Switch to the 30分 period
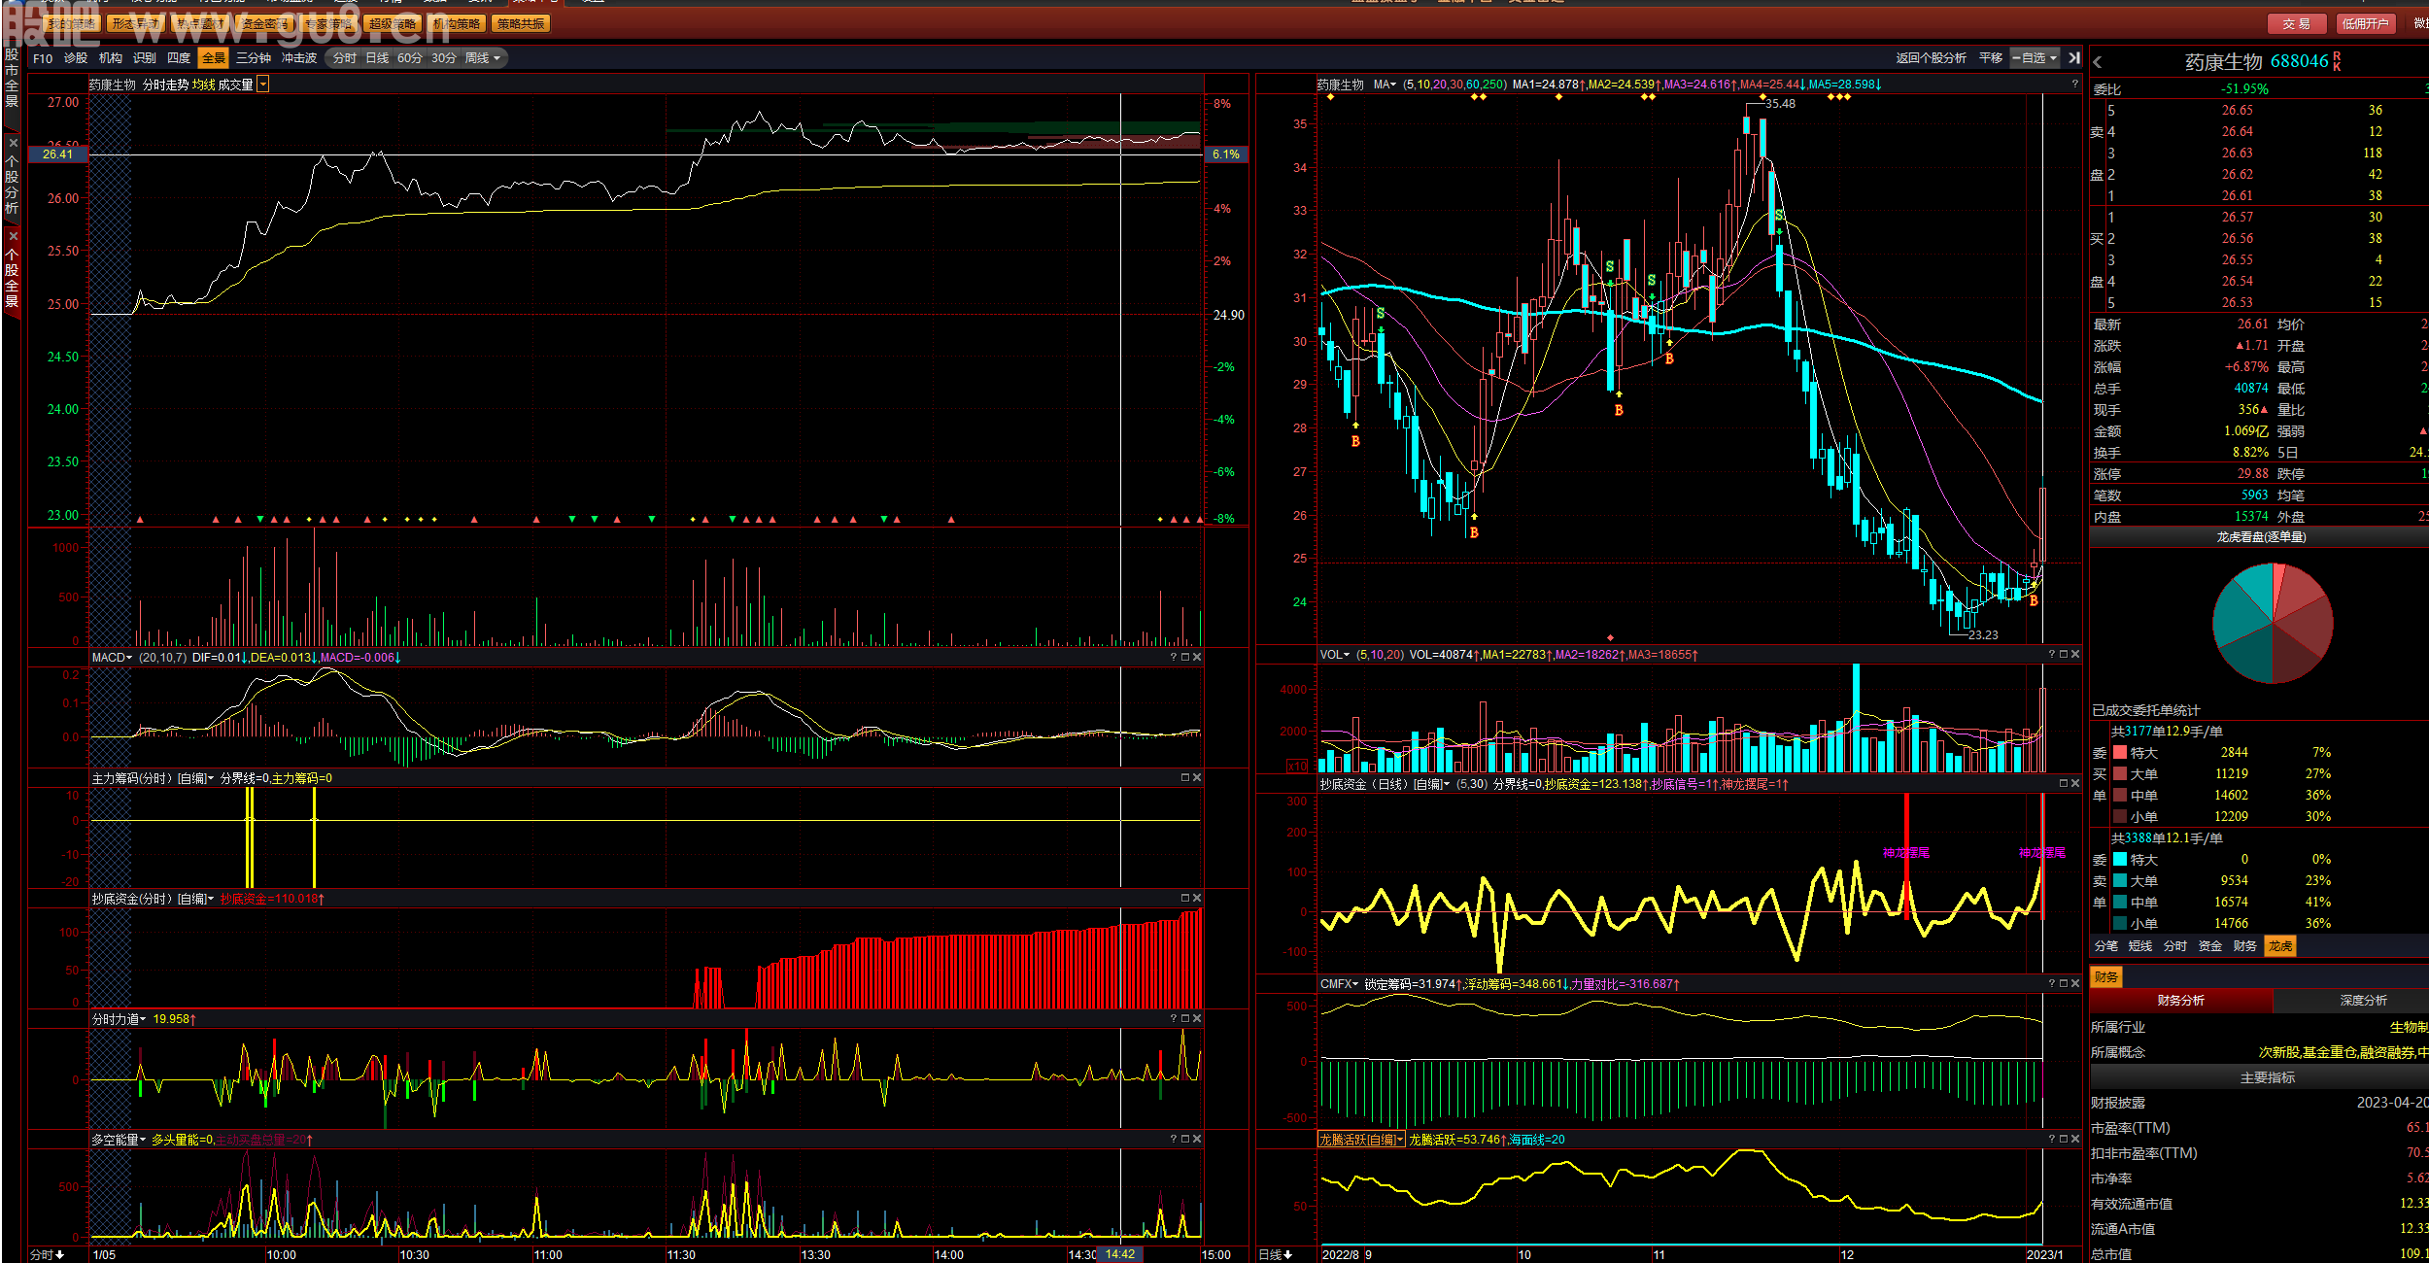 (x=444, y=58)
